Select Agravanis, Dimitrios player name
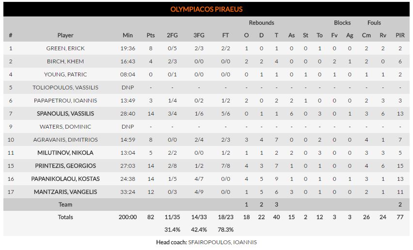 coord(65,140)
